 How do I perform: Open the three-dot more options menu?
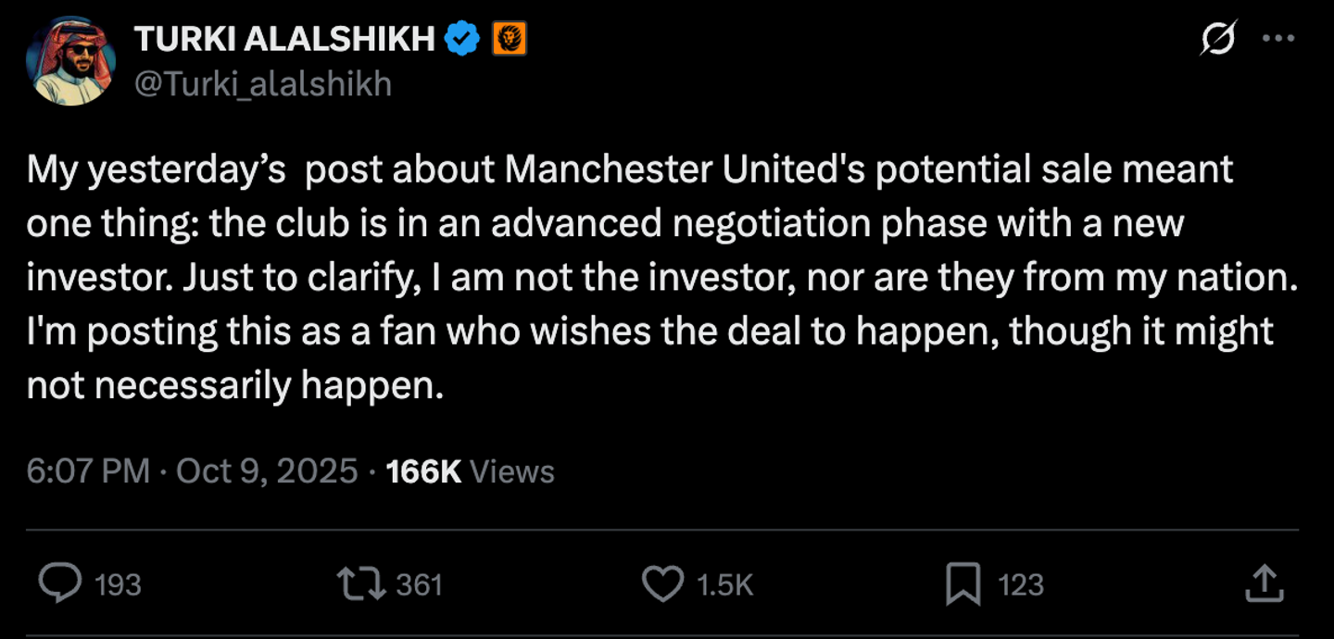pos(1278,39)
